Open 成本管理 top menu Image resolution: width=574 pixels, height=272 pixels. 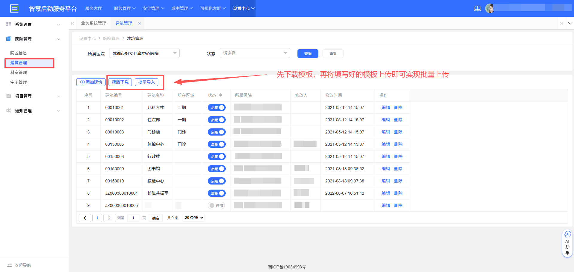coord(182,8)
